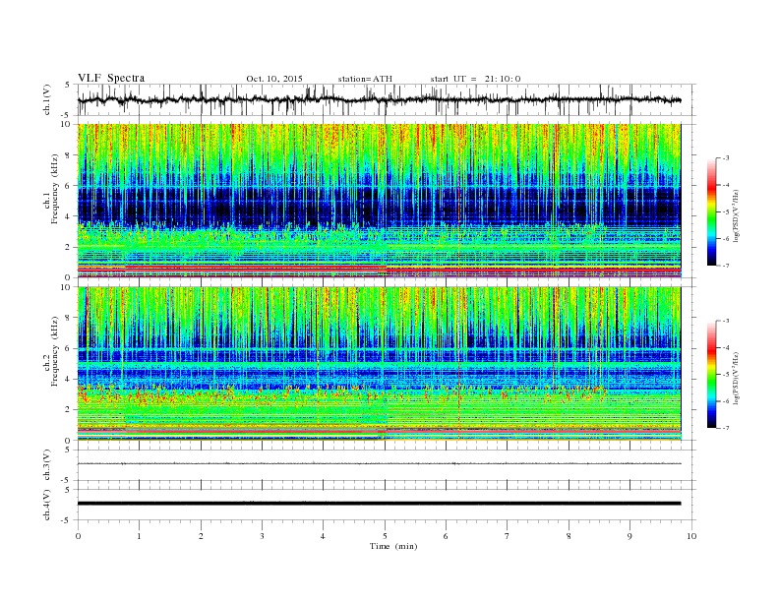
Task: Select the "start UT = 21:10:0" text
Action: 475,79
